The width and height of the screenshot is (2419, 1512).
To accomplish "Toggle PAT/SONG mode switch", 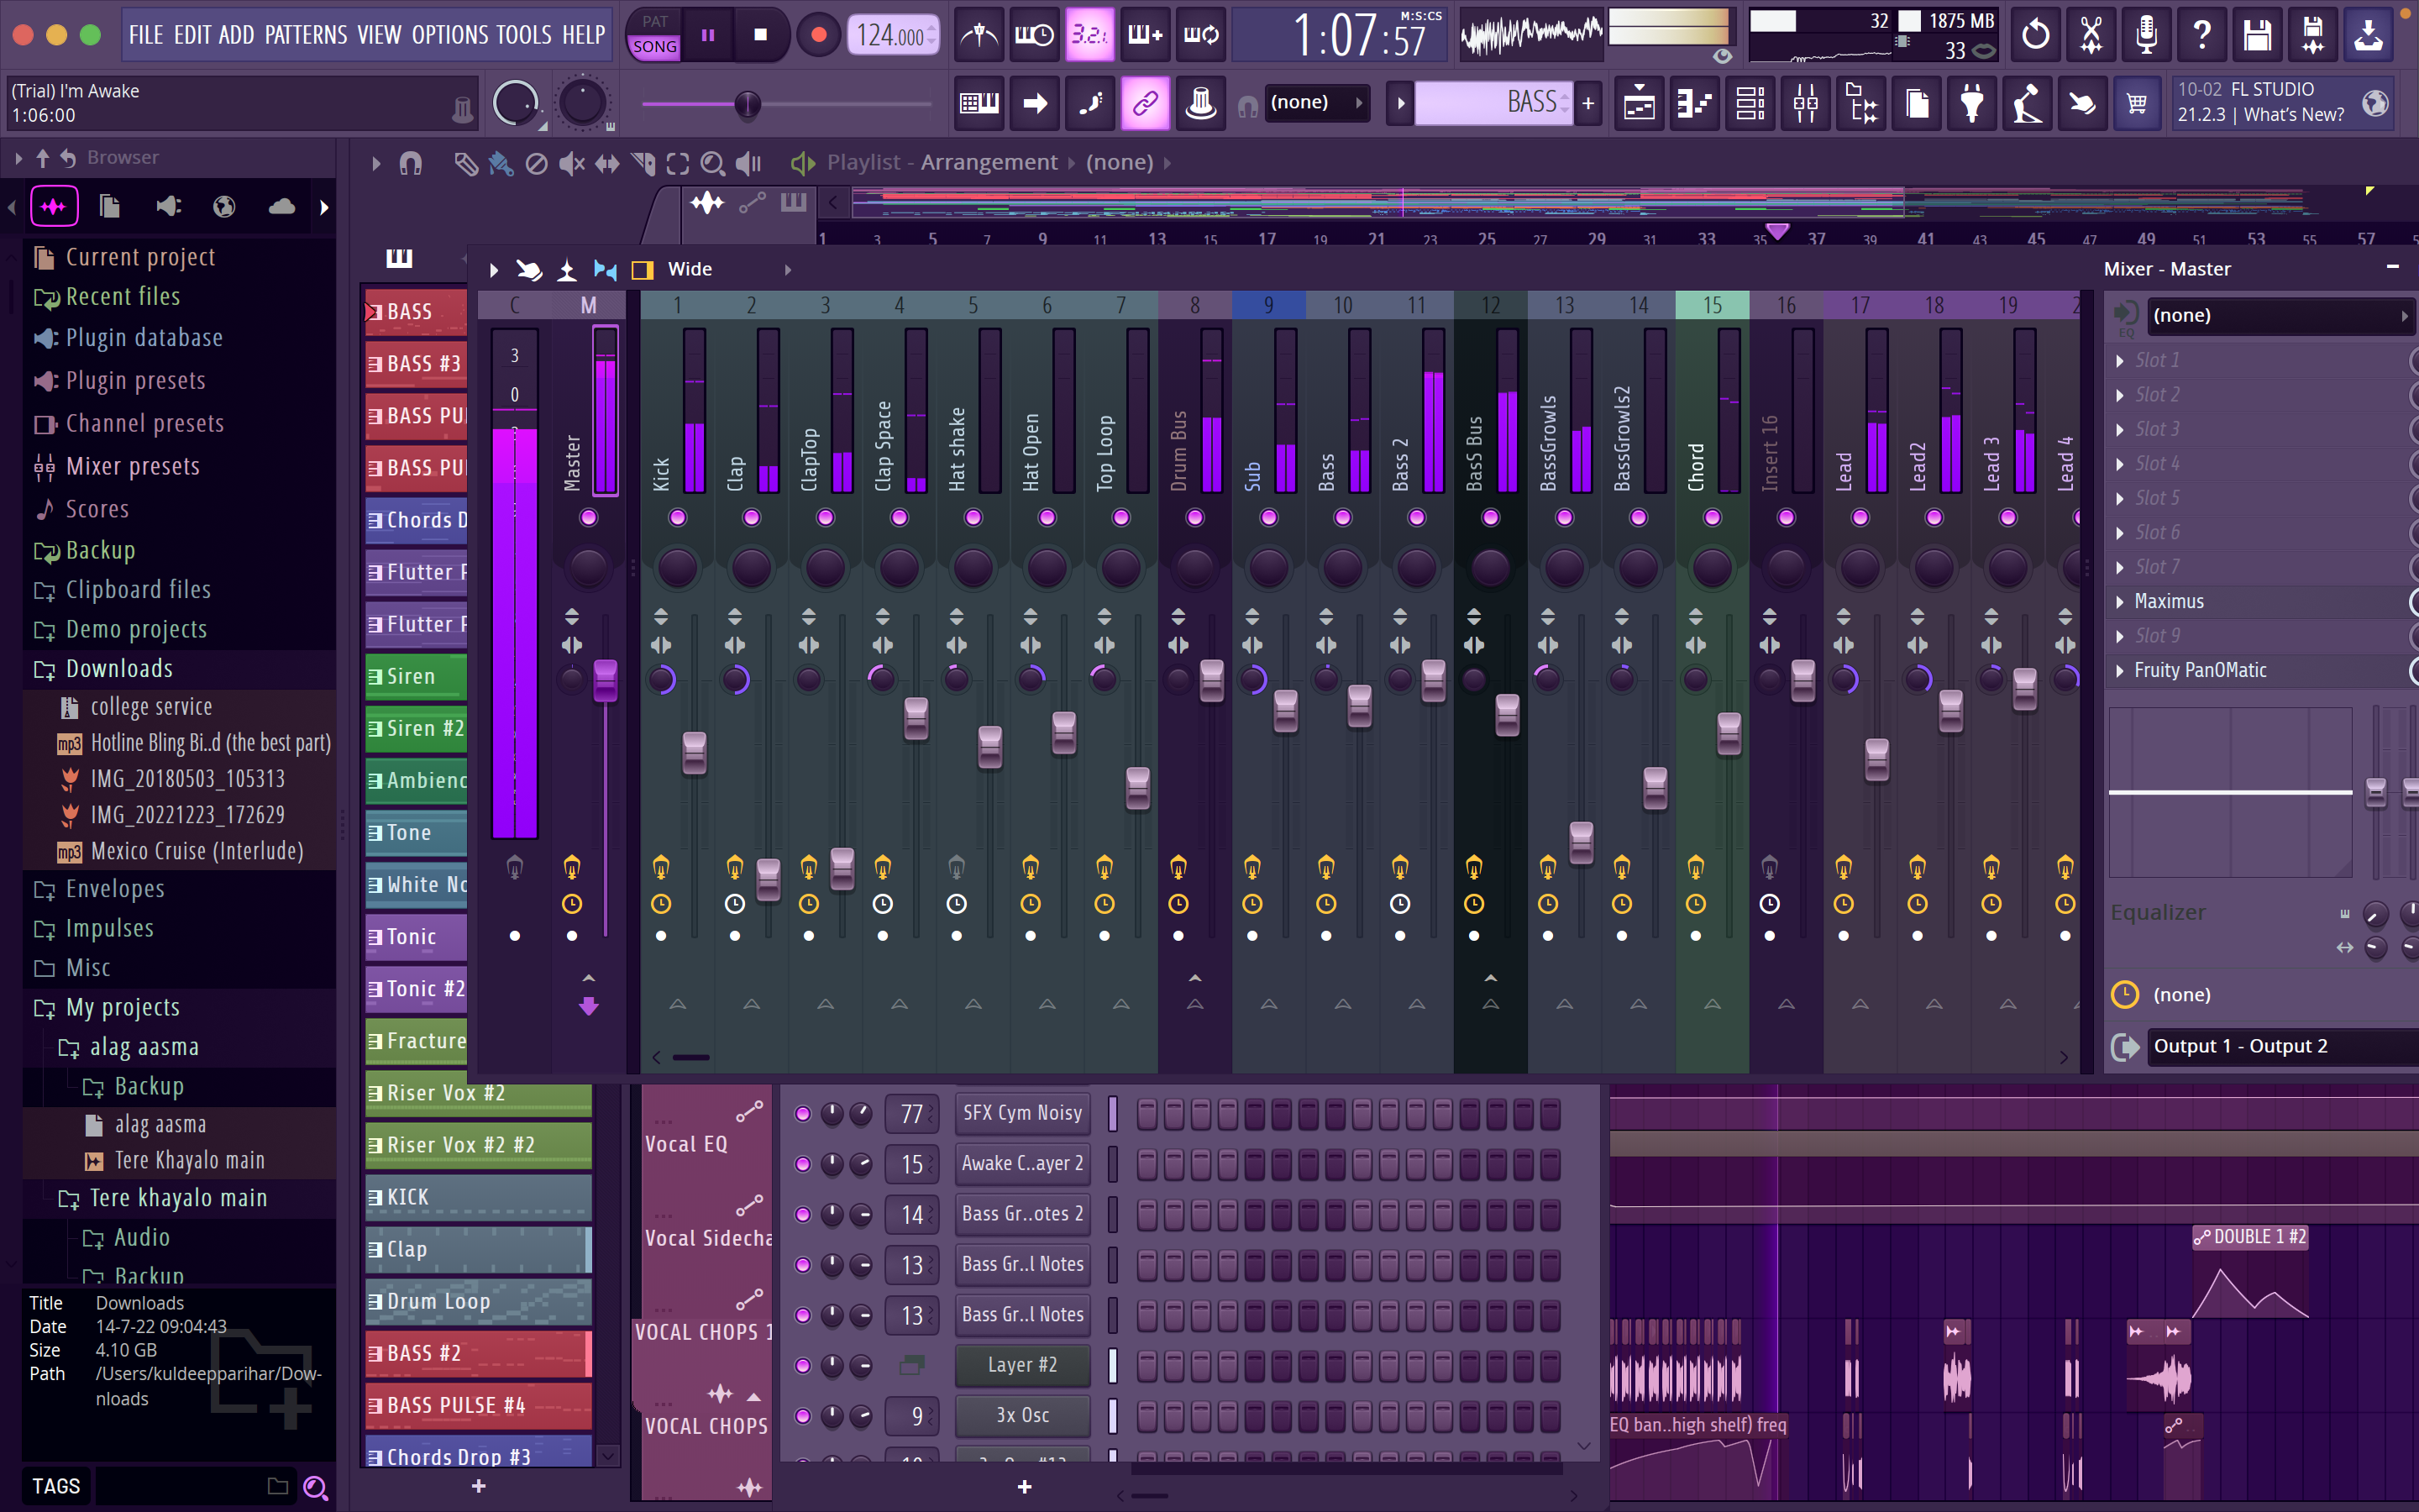I will 655,34.
